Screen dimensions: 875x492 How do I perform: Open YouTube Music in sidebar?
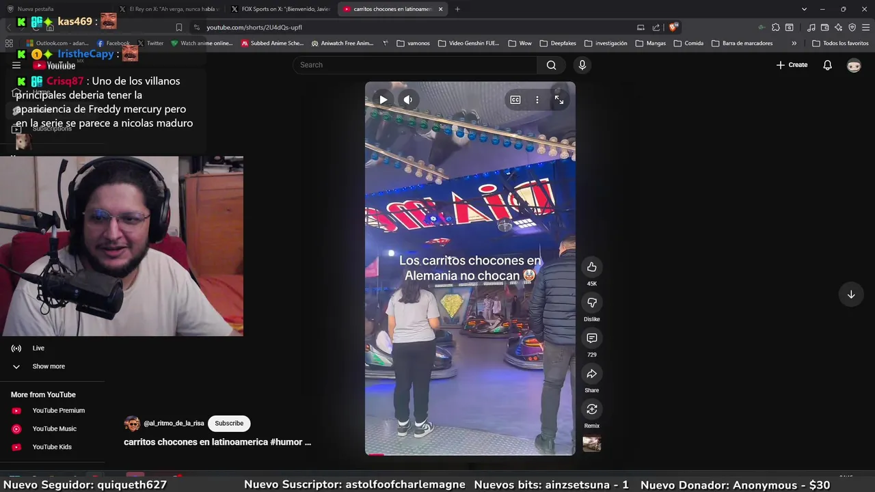click(54, 429)
